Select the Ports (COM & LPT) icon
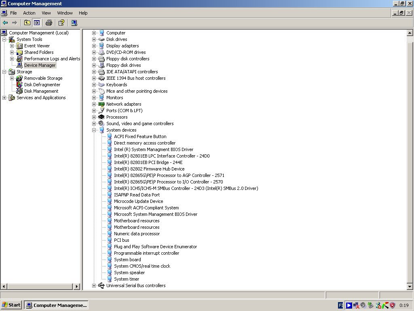The height and width of the screenshot is (311, 414). tap(101, 111)
